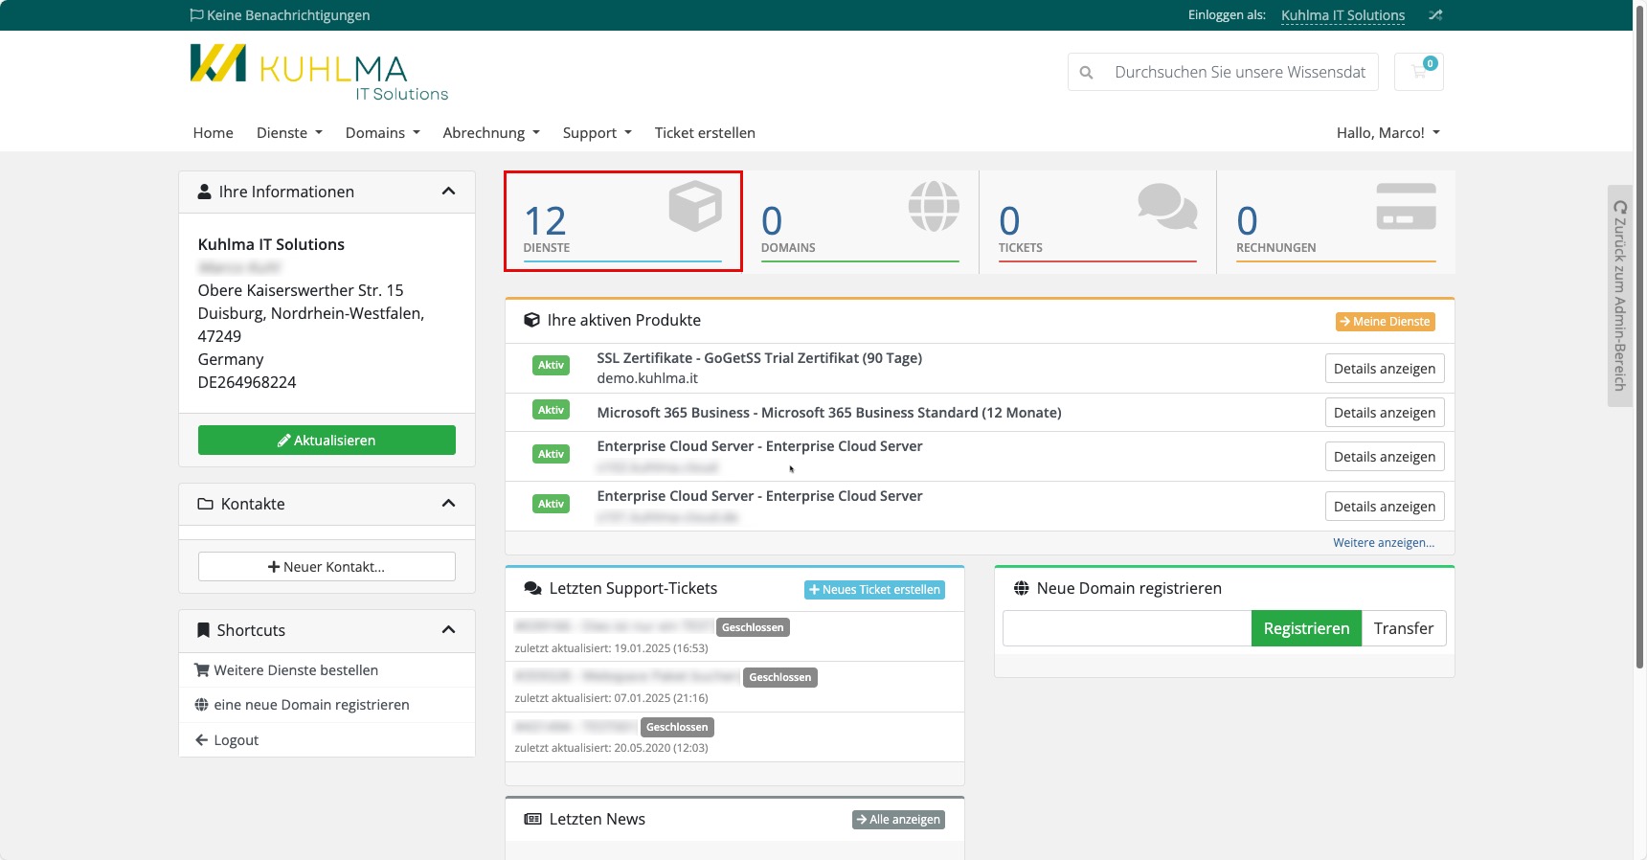1647x860 pixels.
Task: Click the shuffle icon beside the login name
Action: pos(1435,15)
